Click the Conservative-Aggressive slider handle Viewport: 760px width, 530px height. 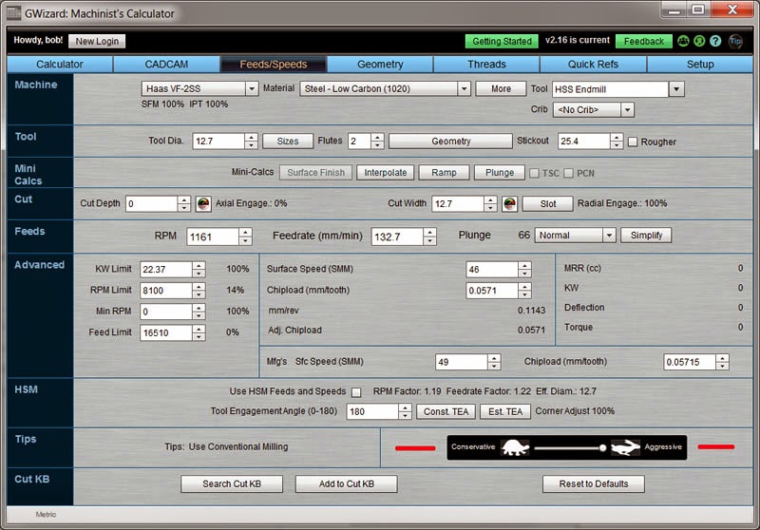coord(602,447)
